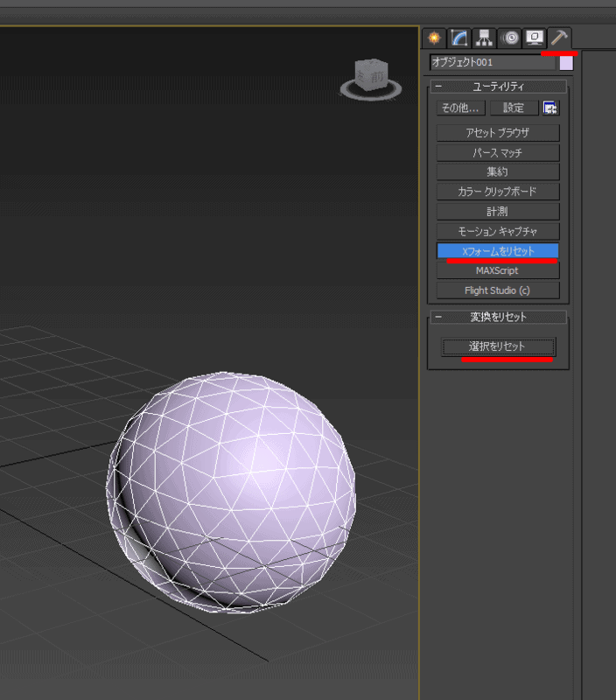Click the ViewCube in the viewport
This screenshot has width=616, height=700.
pos(370,76)
